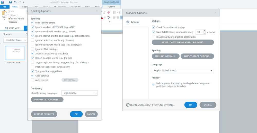Save the project with the floppy disk icon
Viewport: 257px width, 133px height.
(x=11, y=2)
